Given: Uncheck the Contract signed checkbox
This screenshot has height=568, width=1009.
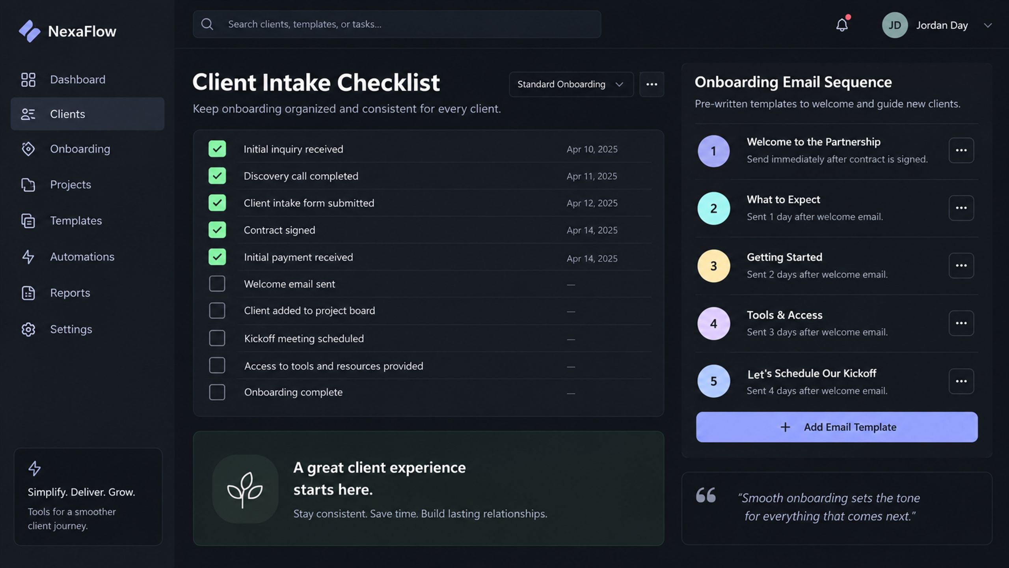Looking at the screenshot, I should pyautogui.click(x=217, y=230).
